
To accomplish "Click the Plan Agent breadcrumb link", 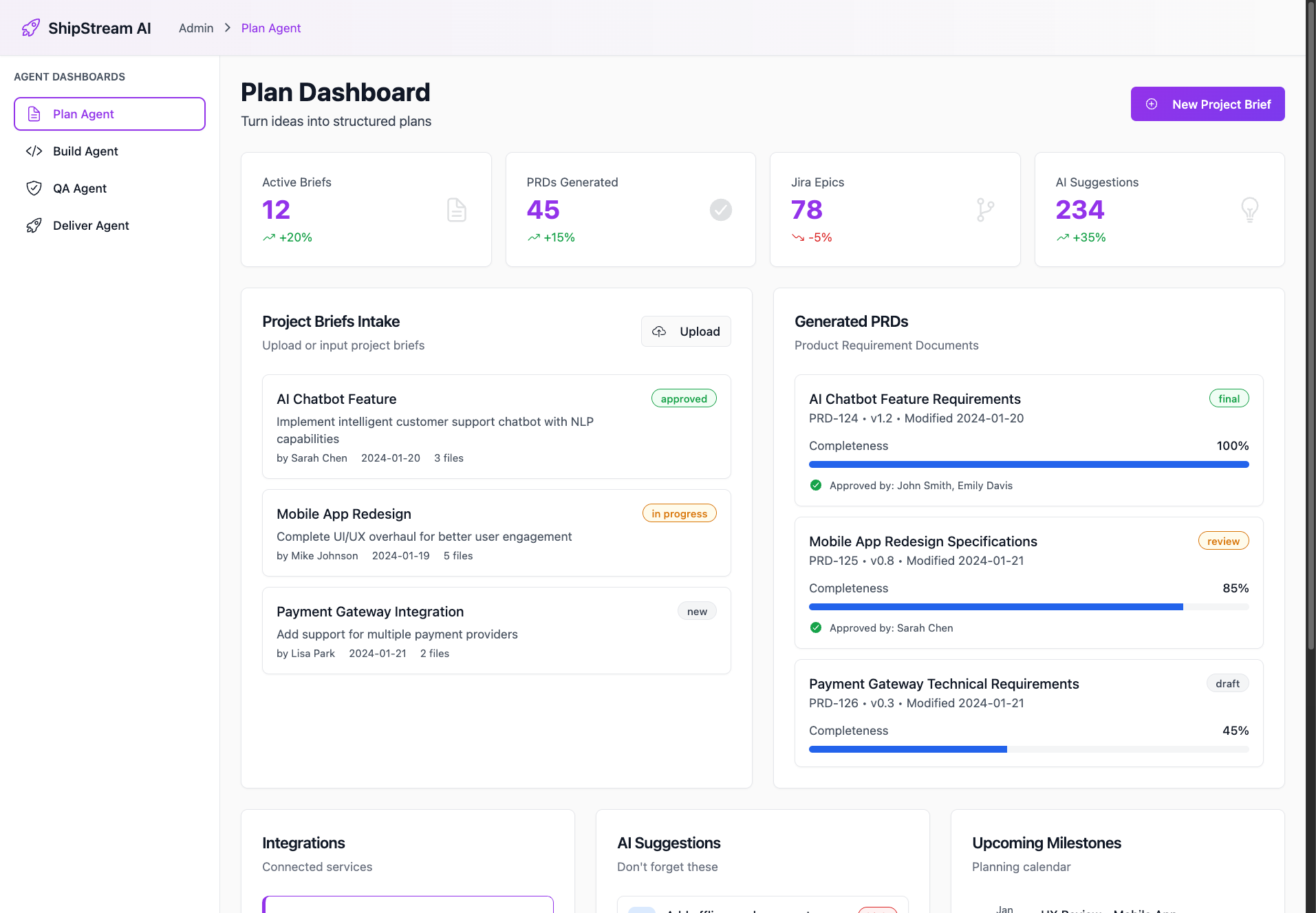I will (x=270, y=28).
